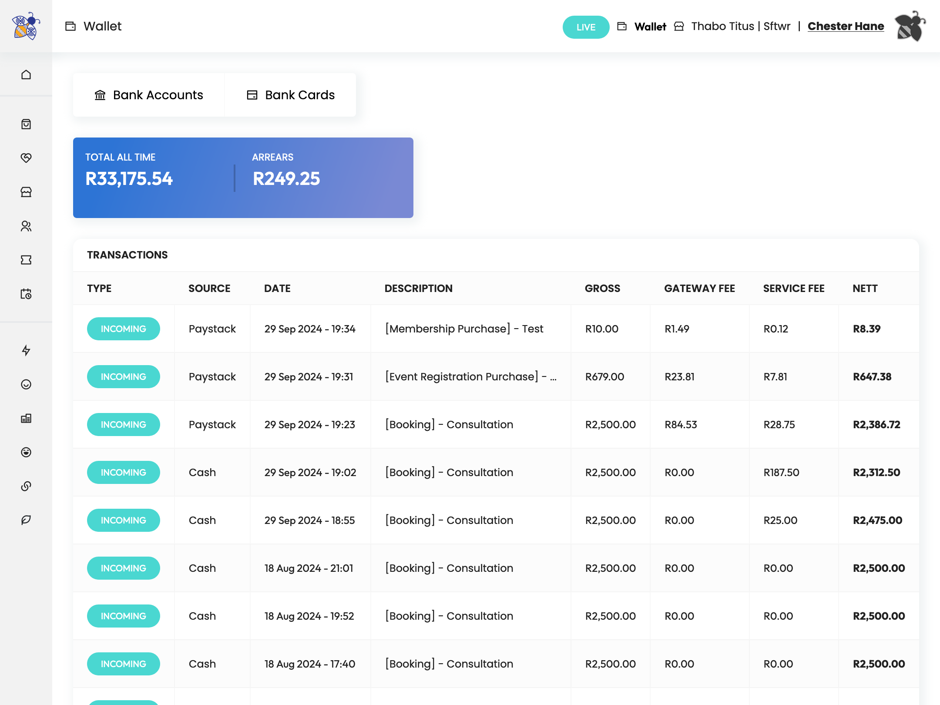Click the TYPE column header
This screenshot has height=705, width=940.
[x=99, y=288]
